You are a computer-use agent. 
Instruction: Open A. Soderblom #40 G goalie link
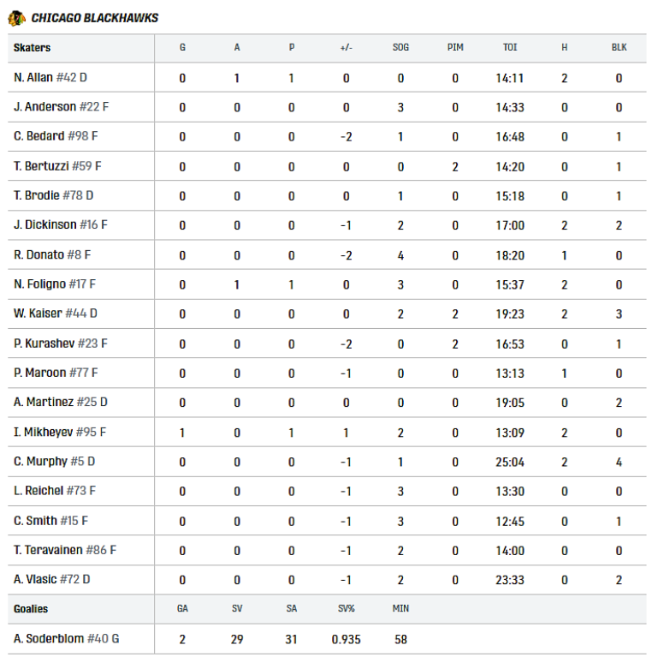pyautogui.click(x=66, y=638)
